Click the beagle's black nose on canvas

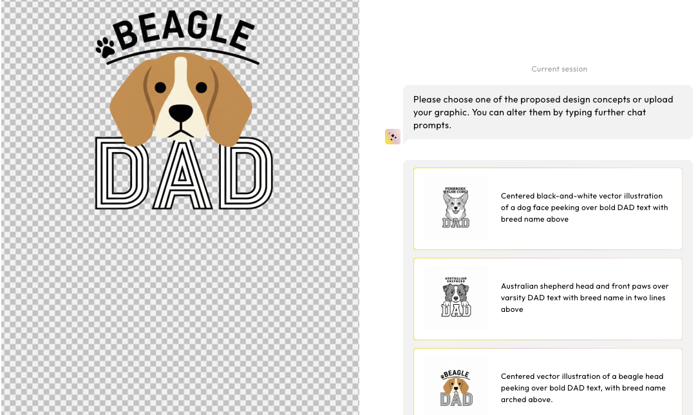point(181,113)
